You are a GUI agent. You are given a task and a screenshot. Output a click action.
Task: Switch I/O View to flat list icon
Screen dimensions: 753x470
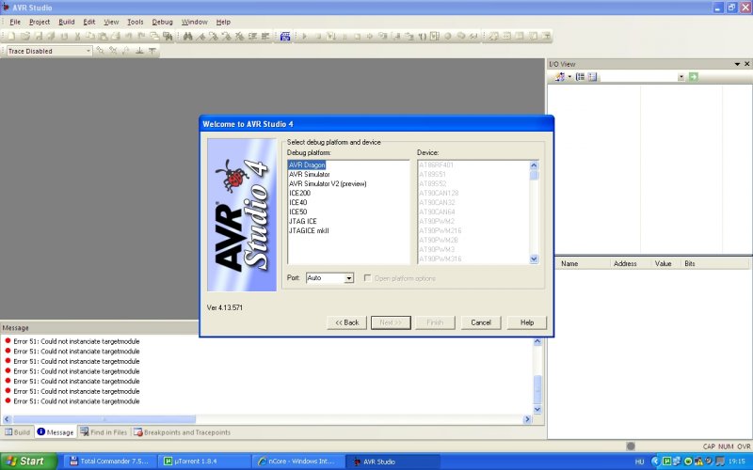[580, 77]
